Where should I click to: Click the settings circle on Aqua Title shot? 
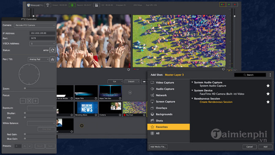[96, 99]
